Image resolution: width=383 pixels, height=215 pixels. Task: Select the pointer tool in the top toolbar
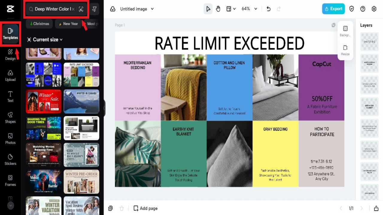coord(208,9)
